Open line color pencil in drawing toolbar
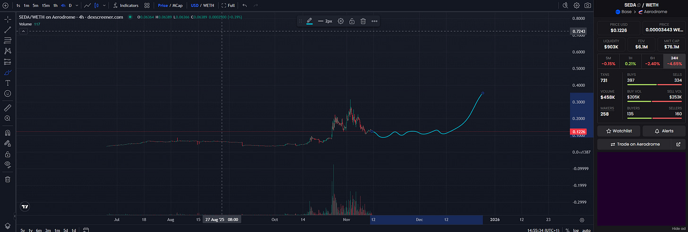 (309, 21)
